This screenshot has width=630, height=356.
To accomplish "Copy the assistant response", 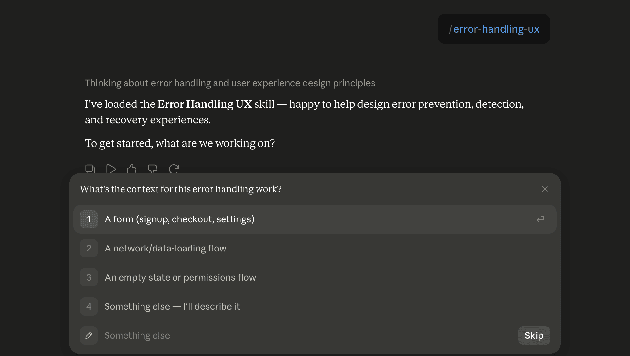I will pyautogui.click(x=90, y=169).
